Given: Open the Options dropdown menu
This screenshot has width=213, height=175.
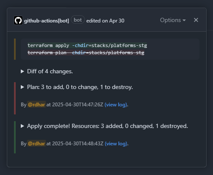Looking at the screenshot, I should click(x=173, y=20).
